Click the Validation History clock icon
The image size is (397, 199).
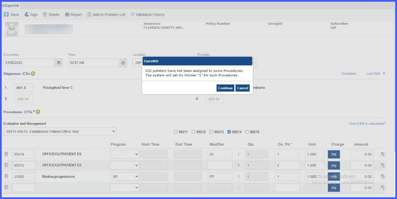point(133,15)
